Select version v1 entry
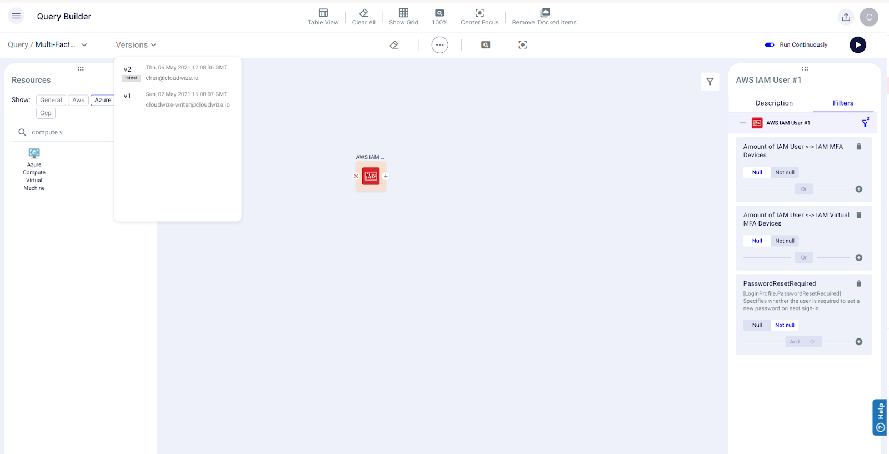The width and height of the screenshot is (889, 454). pyautogui.click(x=177, y=99)
